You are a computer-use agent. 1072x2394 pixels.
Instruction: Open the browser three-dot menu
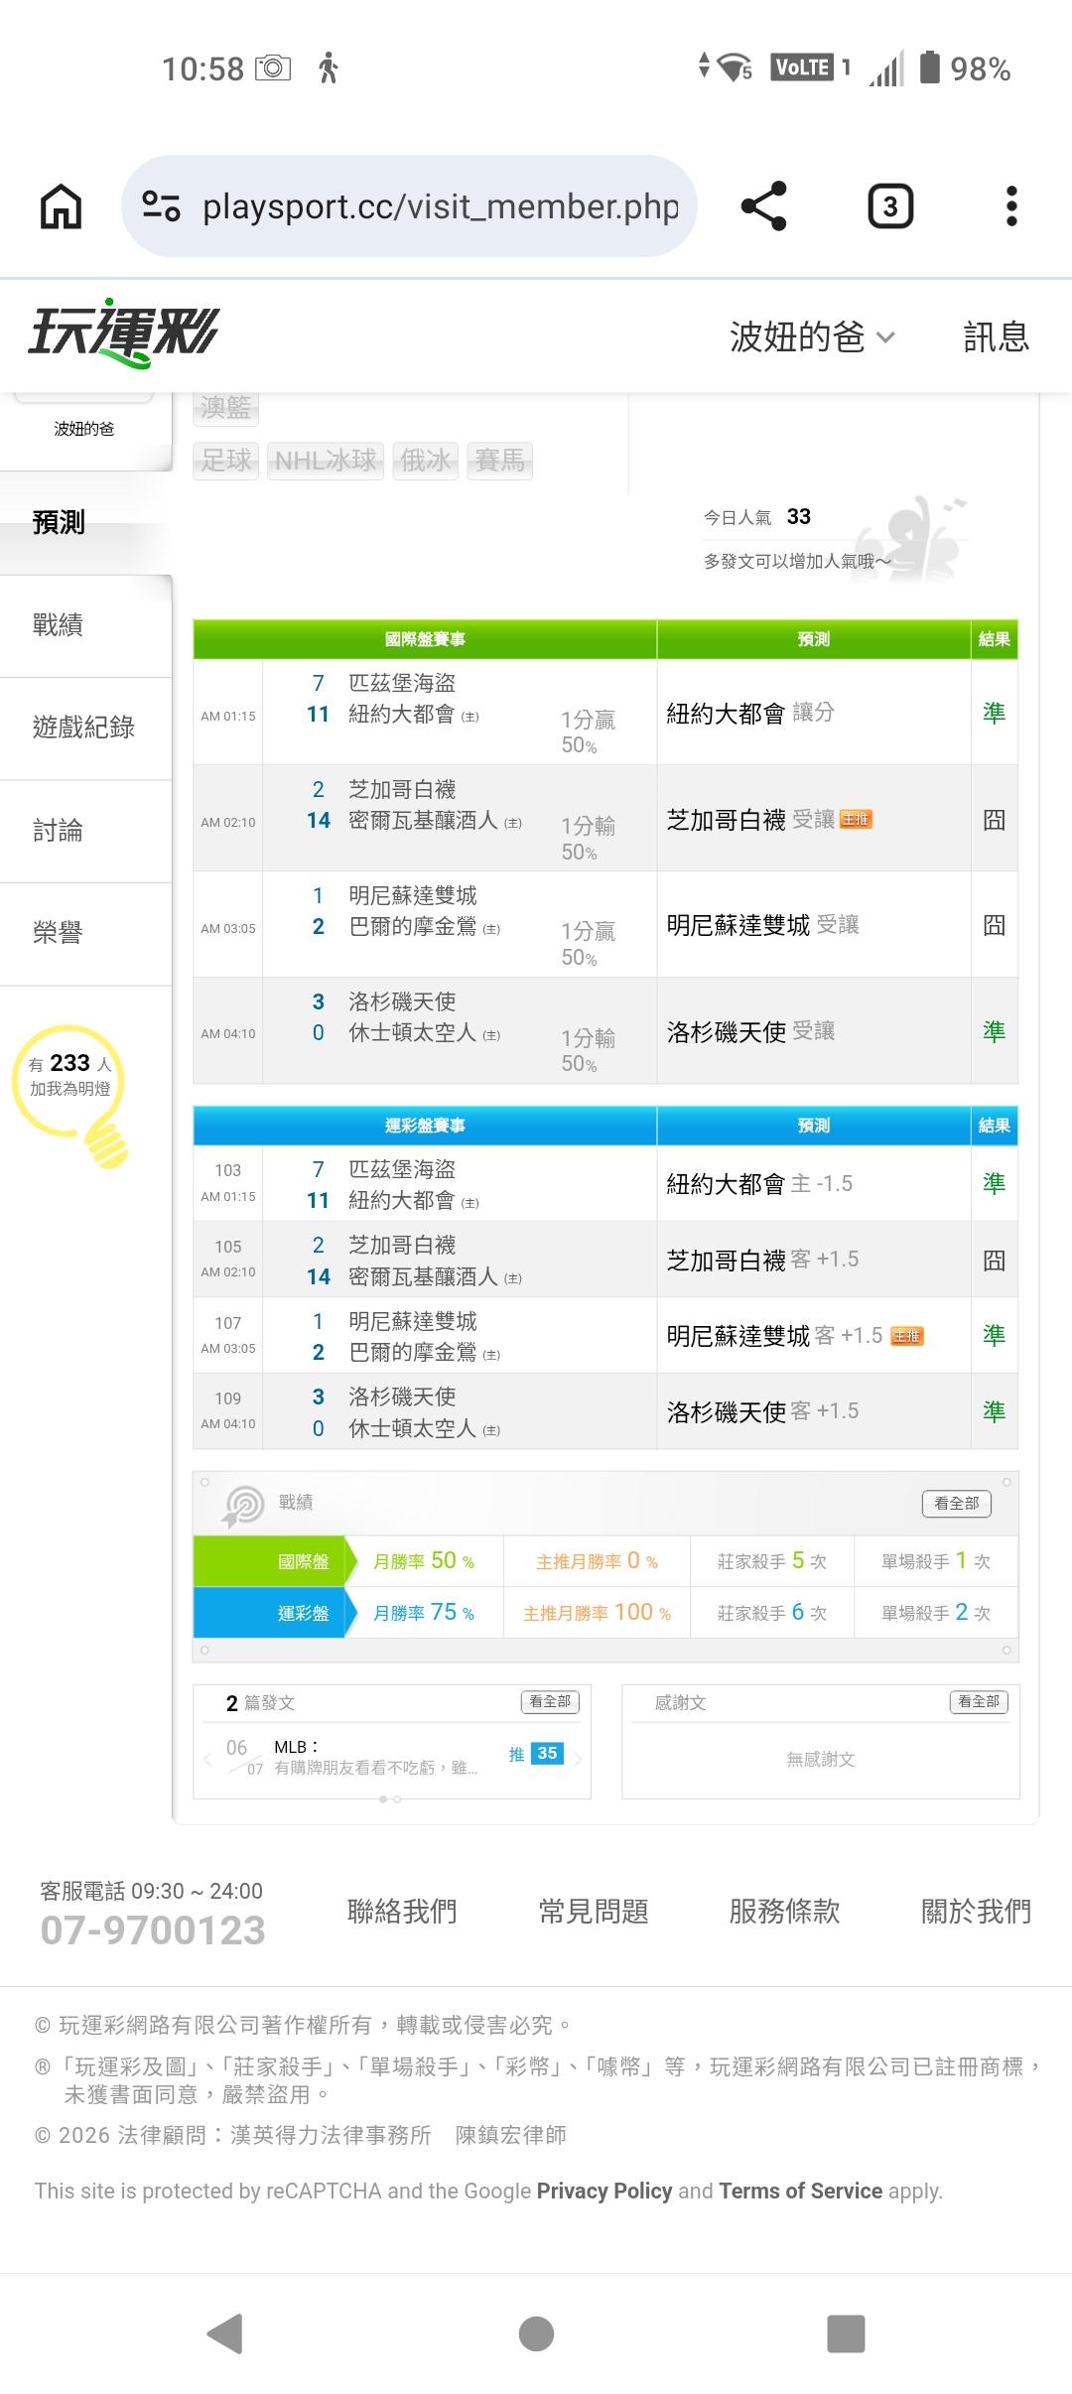tap(1010, 206)
